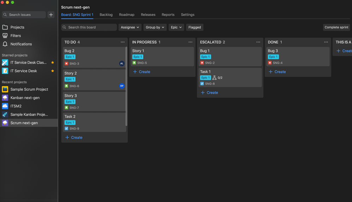The width and height of the screenshot is (352, 202).
Task: Open TO DO column more options menu
Action: 123,42
